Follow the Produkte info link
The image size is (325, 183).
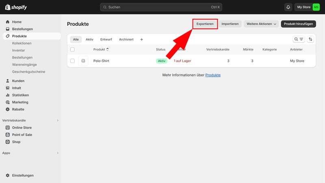click(213, 75)
